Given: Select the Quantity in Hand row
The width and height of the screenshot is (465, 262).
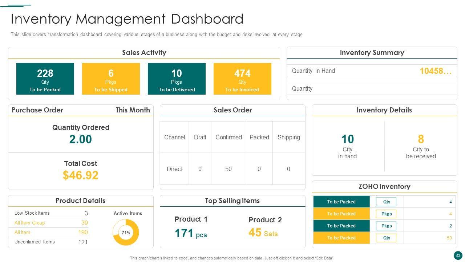Looking at the screenshot, I should pyautogui.click(x=372, y=71).
